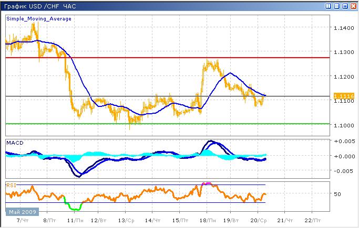Select the MACD indicator label
Screen dimensions: 359x228
coord(15,143)
